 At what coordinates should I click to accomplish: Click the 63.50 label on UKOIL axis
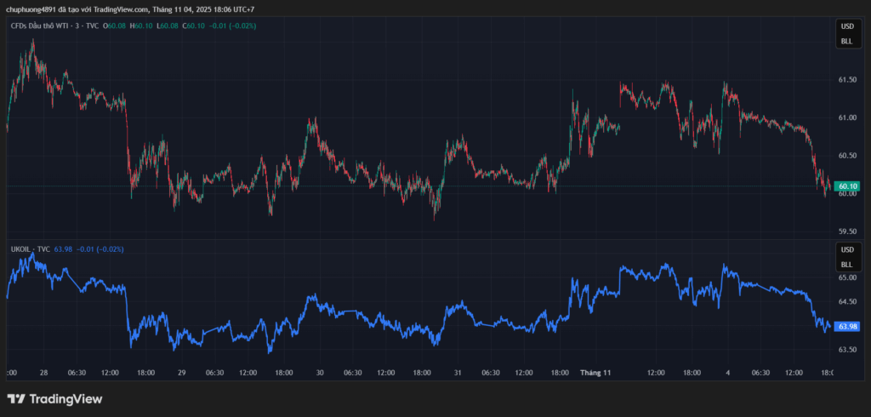(847, 349)
